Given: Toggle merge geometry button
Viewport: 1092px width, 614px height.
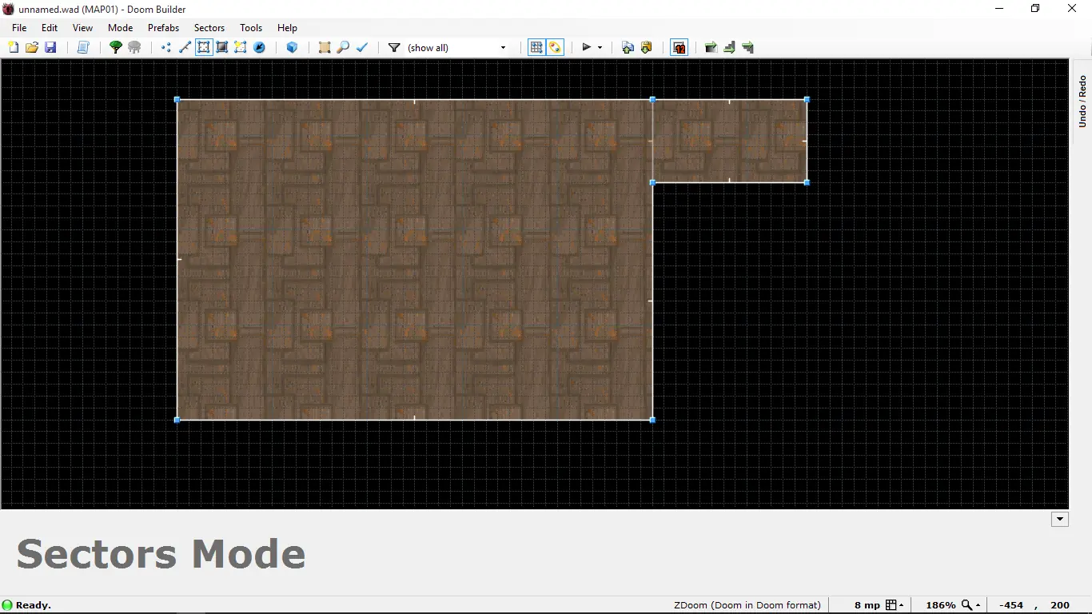Looking at the screenshot, I should [x=556, y=48].
